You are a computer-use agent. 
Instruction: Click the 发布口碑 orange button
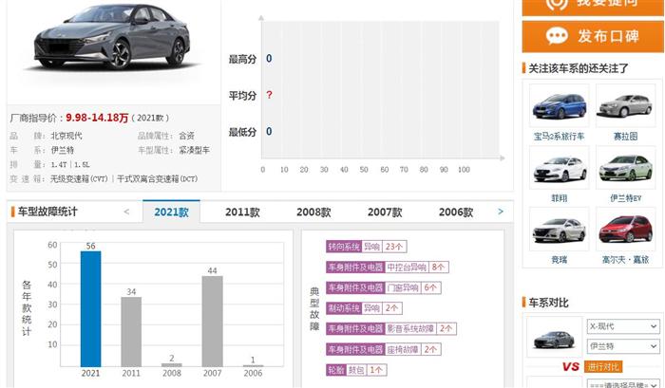(593, 36)
